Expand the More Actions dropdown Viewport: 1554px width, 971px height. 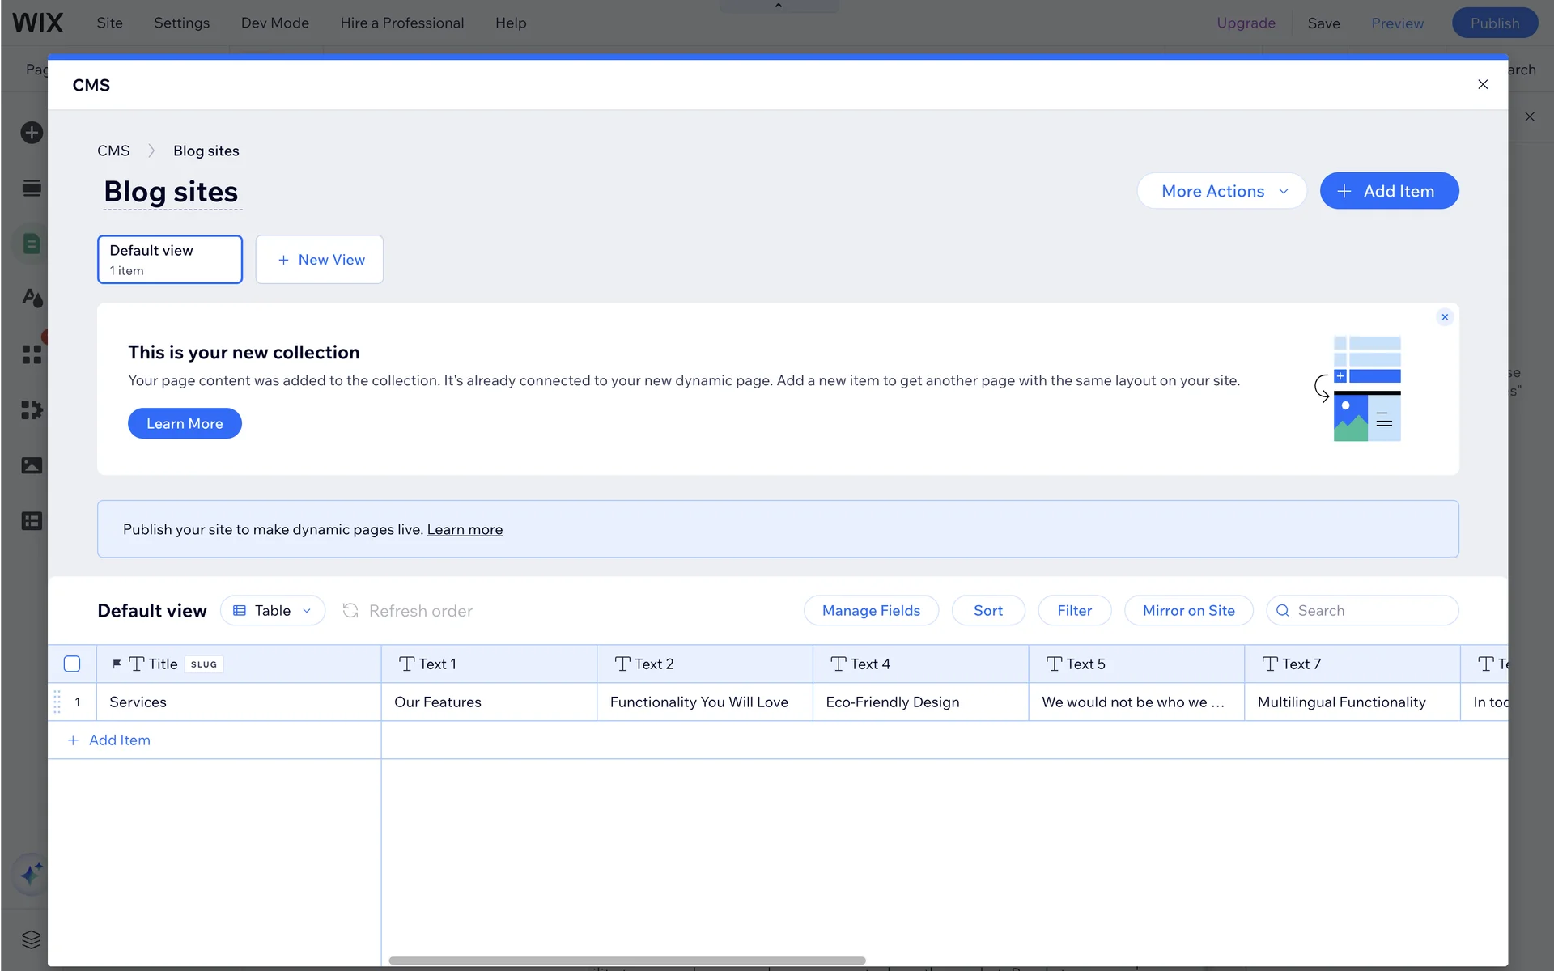point(1221,191)
